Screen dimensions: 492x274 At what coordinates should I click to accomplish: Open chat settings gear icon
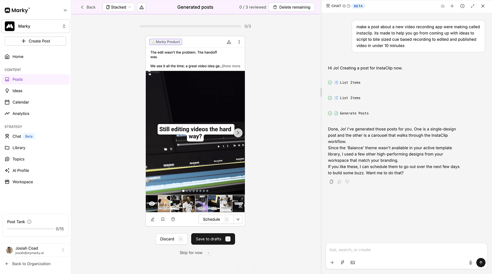coord(344,6)
